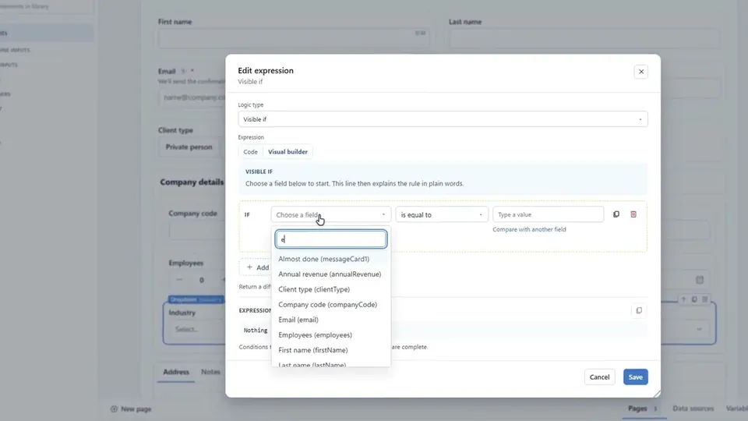
Task: Select Company code (companyCode) option
Action: 331,305
